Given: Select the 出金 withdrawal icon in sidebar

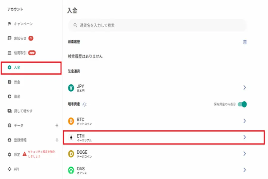Looking at the screenshot, I should click(10, 82).
